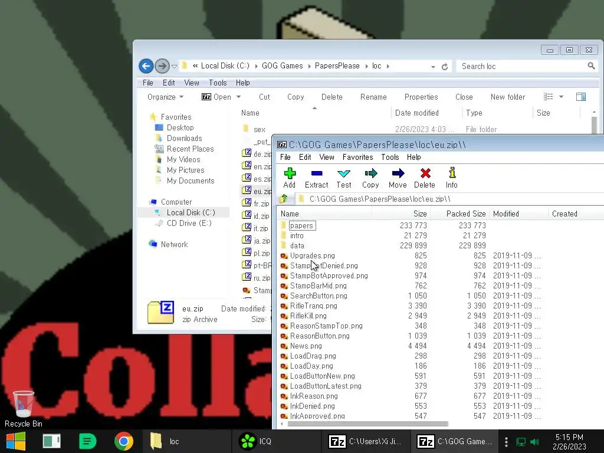
Task: Click the search magnifier in Explorer
Action: (x=591, y=66)
